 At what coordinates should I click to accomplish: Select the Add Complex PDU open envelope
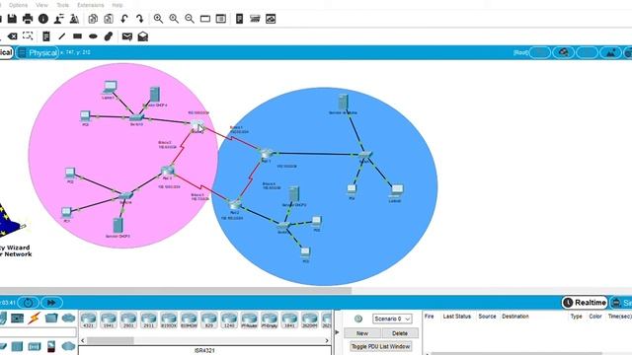(142, 36)
